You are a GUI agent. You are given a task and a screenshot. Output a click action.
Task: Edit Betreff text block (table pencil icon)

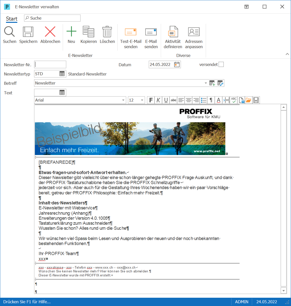coord(220,83)
